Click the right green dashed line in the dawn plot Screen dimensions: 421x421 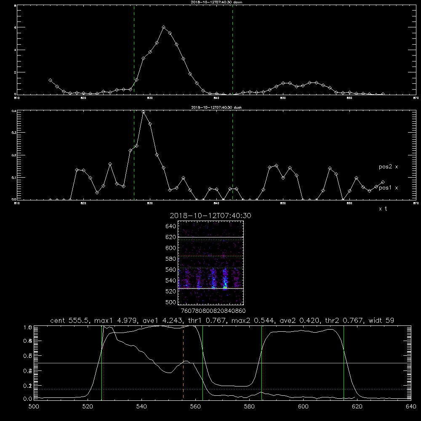click(232, 50)
